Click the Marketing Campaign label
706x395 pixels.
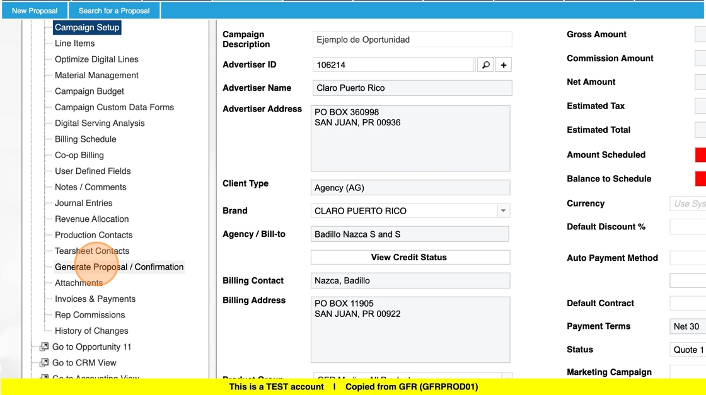pyautogui.click(x=609, y=372)
